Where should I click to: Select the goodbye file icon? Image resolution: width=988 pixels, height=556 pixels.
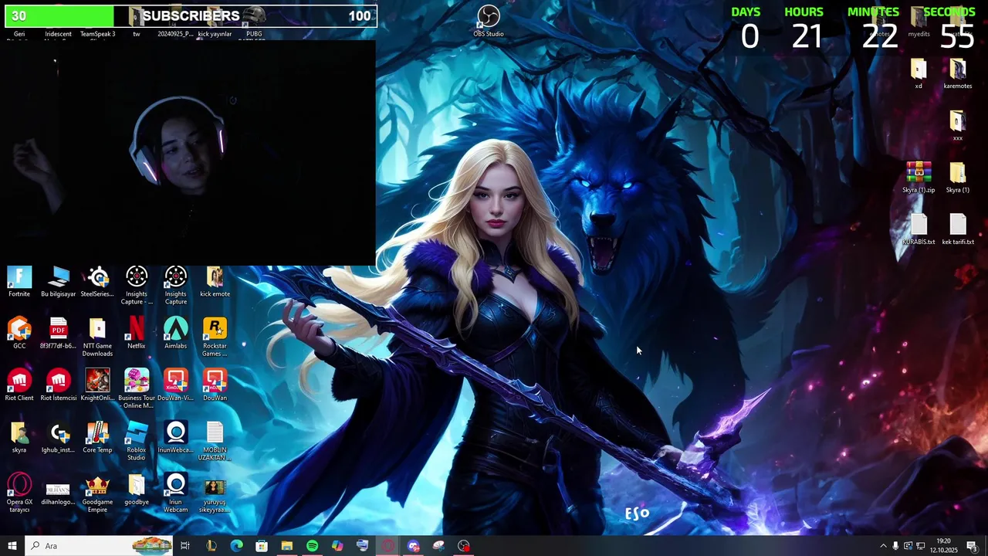137,489
